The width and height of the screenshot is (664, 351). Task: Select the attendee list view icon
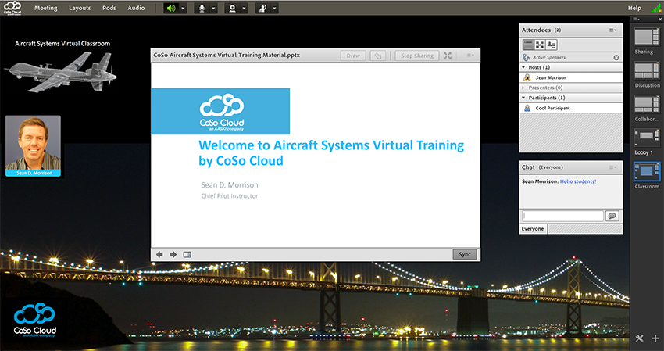[528, 45]
